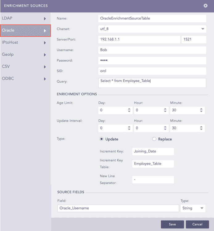The height and width of the screenshot is (231, 214).
Task: Adjust Age Limit Hour stepper
Action: (x=165, y=110)
